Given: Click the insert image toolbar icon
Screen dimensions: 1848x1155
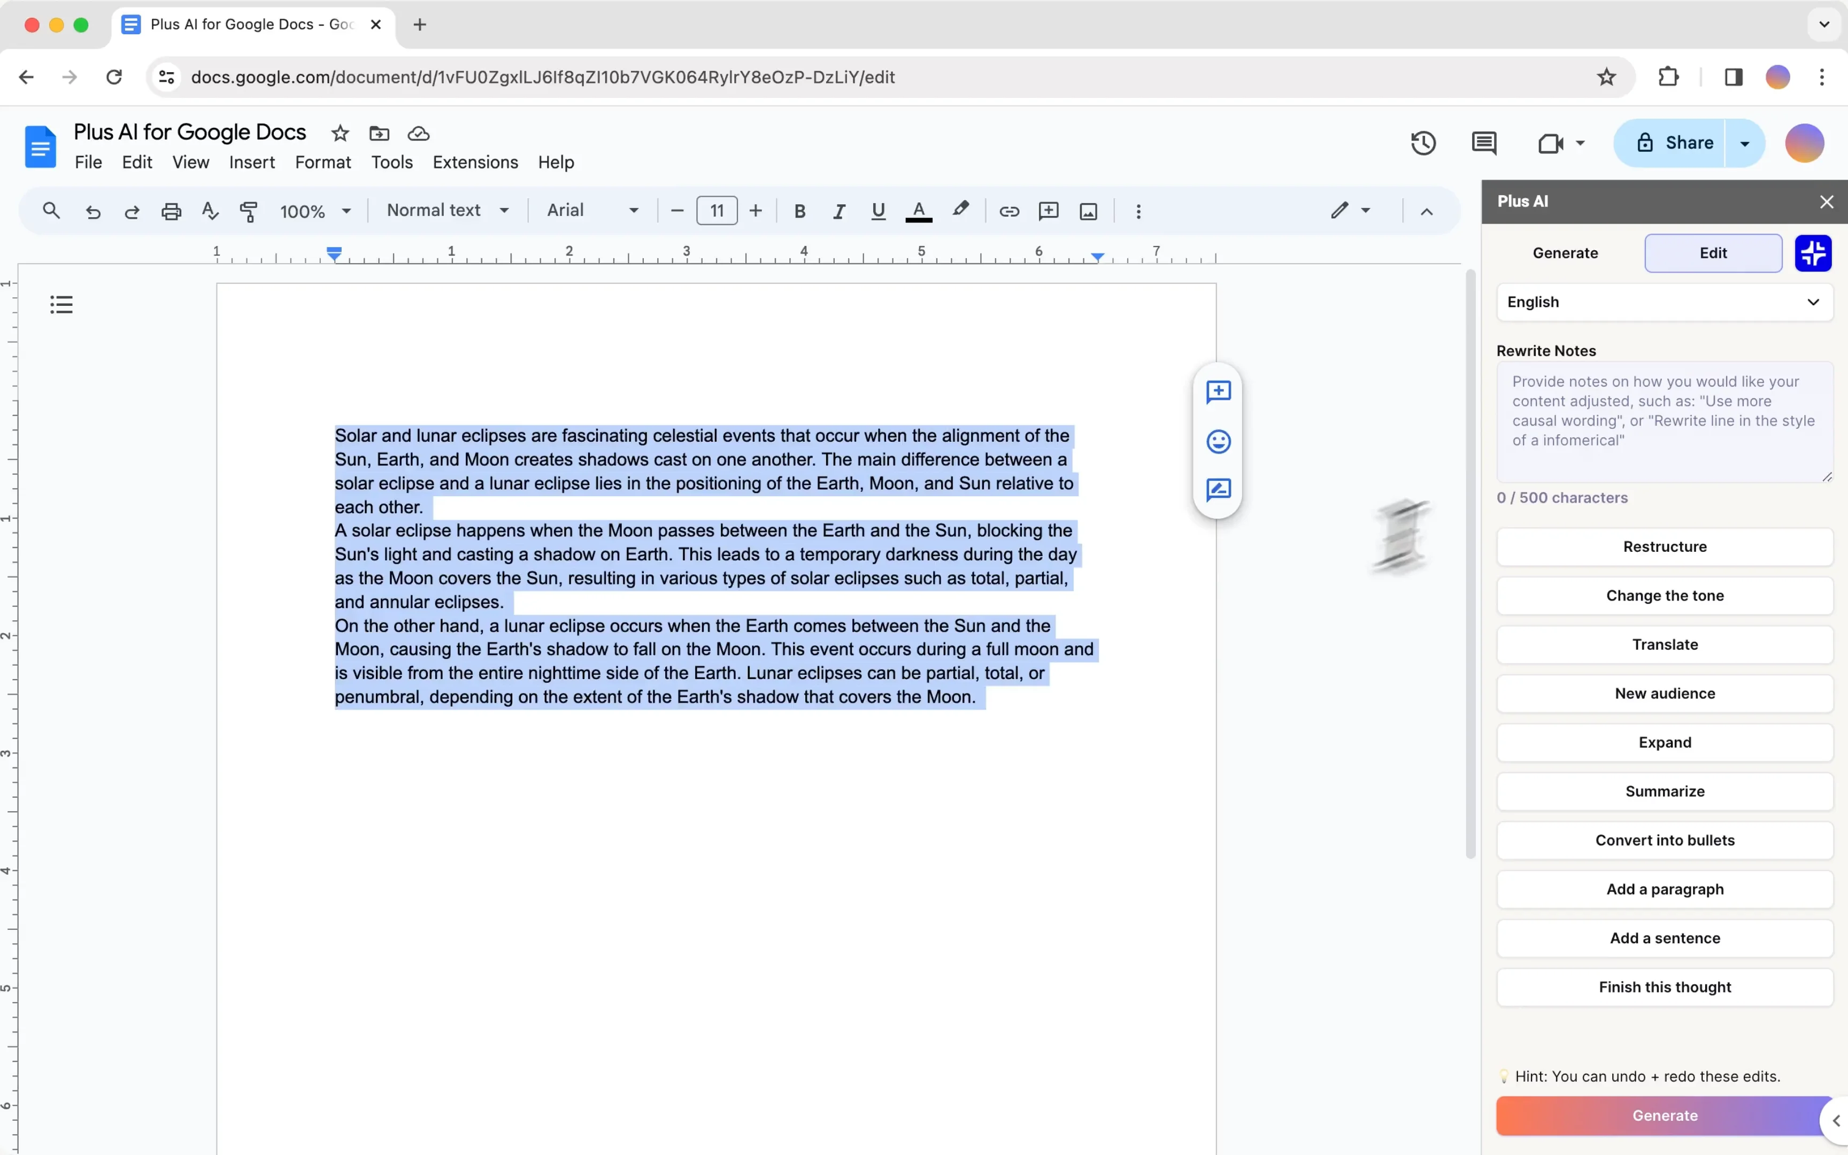Looking at the screenshot, I should click(x=1088, y=211).
